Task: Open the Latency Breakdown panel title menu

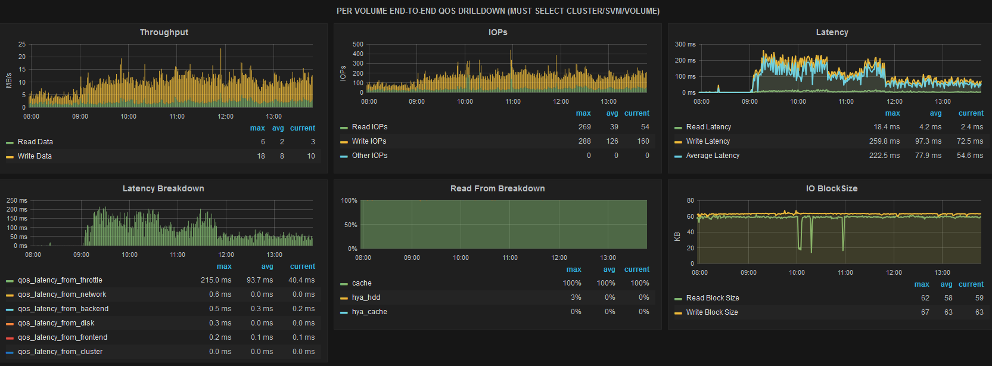Action: tap(163, 188)
